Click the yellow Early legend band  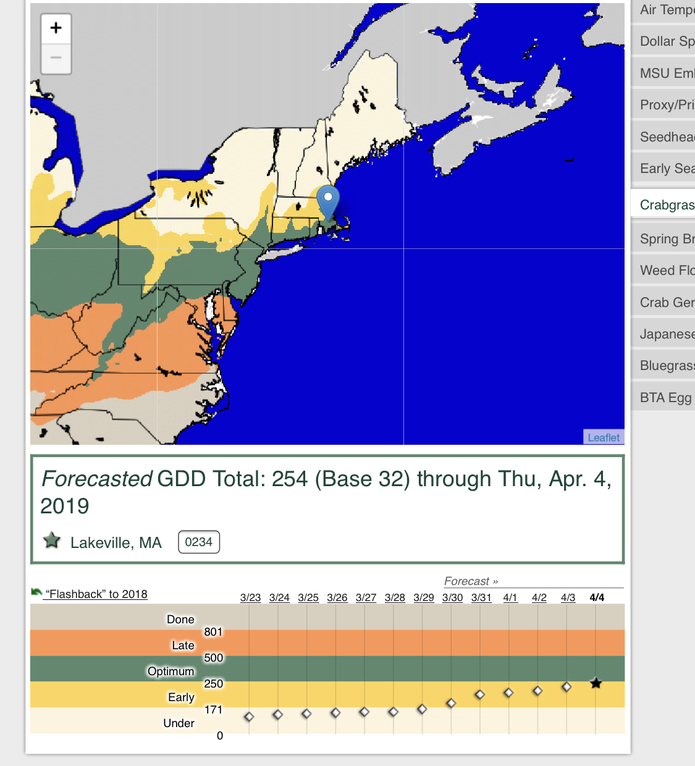point(327,694)
